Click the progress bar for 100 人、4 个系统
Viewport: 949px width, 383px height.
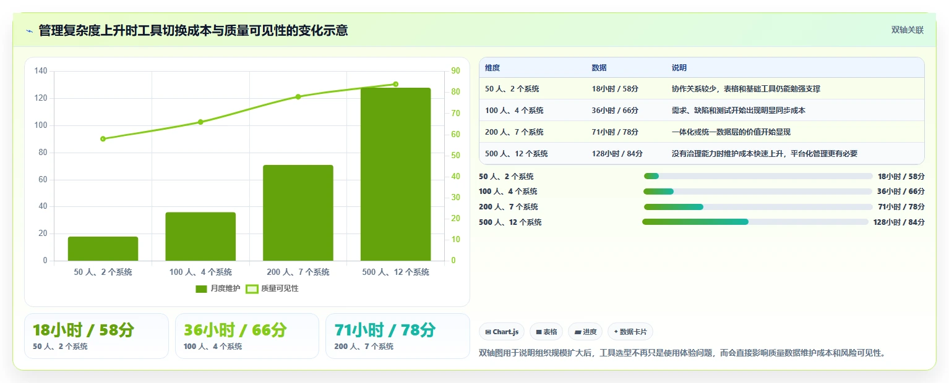pos(758,192)
